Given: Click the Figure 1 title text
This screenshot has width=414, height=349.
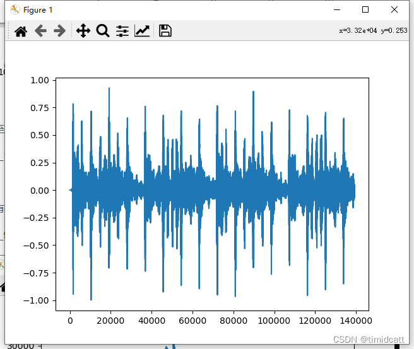Looking at the screenshot, I should (x=38, y=10).
